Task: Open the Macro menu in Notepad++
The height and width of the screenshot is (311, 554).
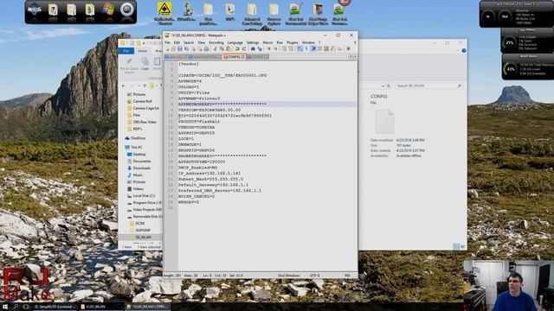Action: (x=267, y=42)
